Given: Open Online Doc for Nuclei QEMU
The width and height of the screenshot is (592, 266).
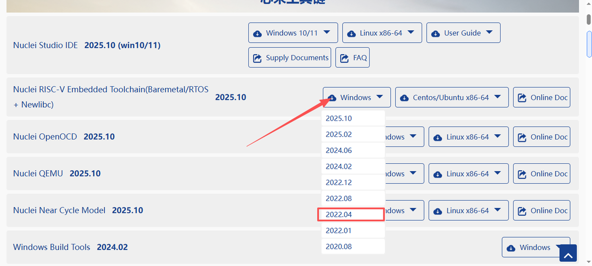Looking at the screenshot, I should (x=541, y=174).
